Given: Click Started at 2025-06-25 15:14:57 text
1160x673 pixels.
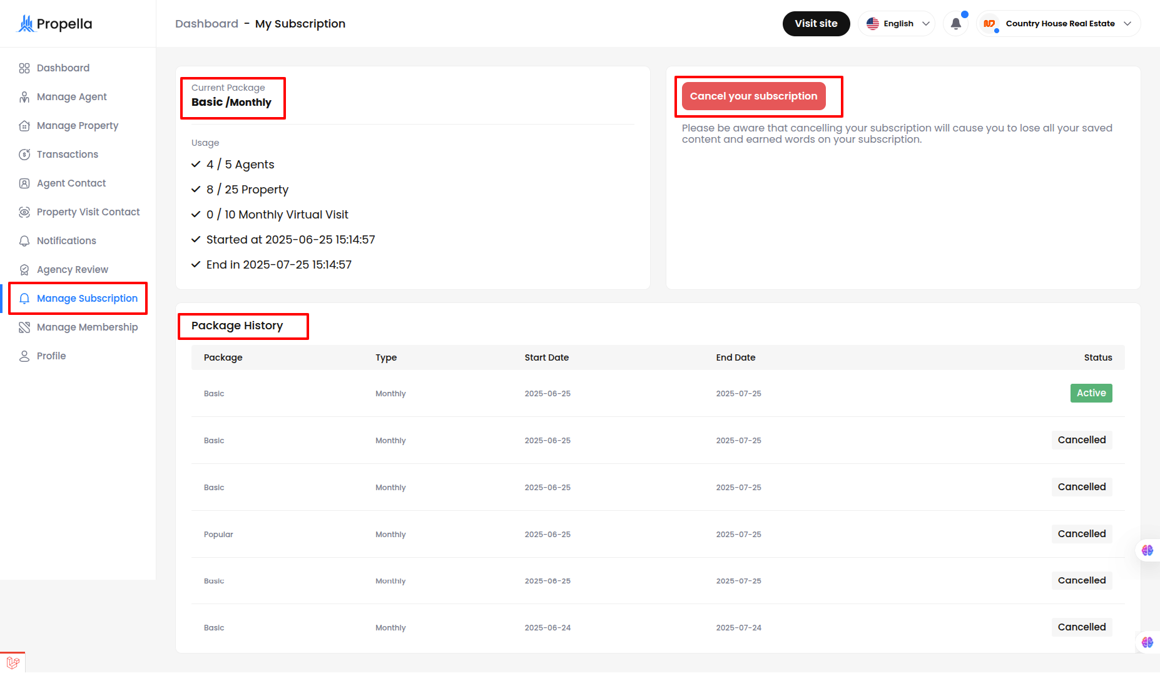Looking at the screenshot, I should pos(290,240).
